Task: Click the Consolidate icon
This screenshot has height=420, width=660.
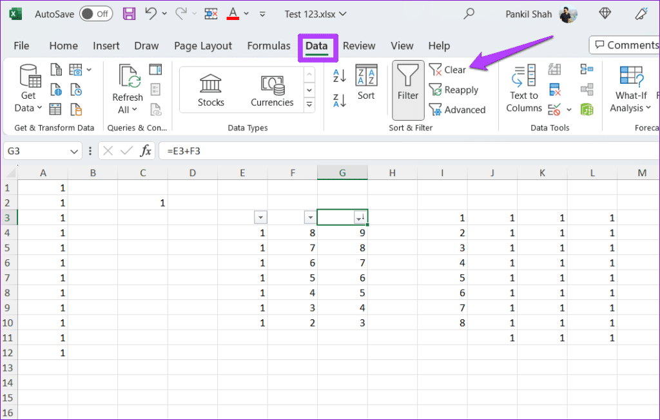Action: tap(587, 69)
